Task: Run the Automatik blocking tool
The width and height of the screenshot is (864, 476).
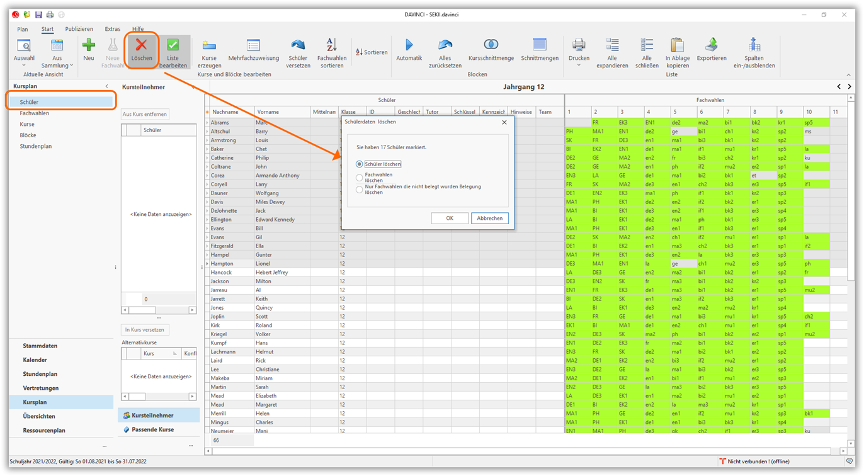Action: (409, 45)
